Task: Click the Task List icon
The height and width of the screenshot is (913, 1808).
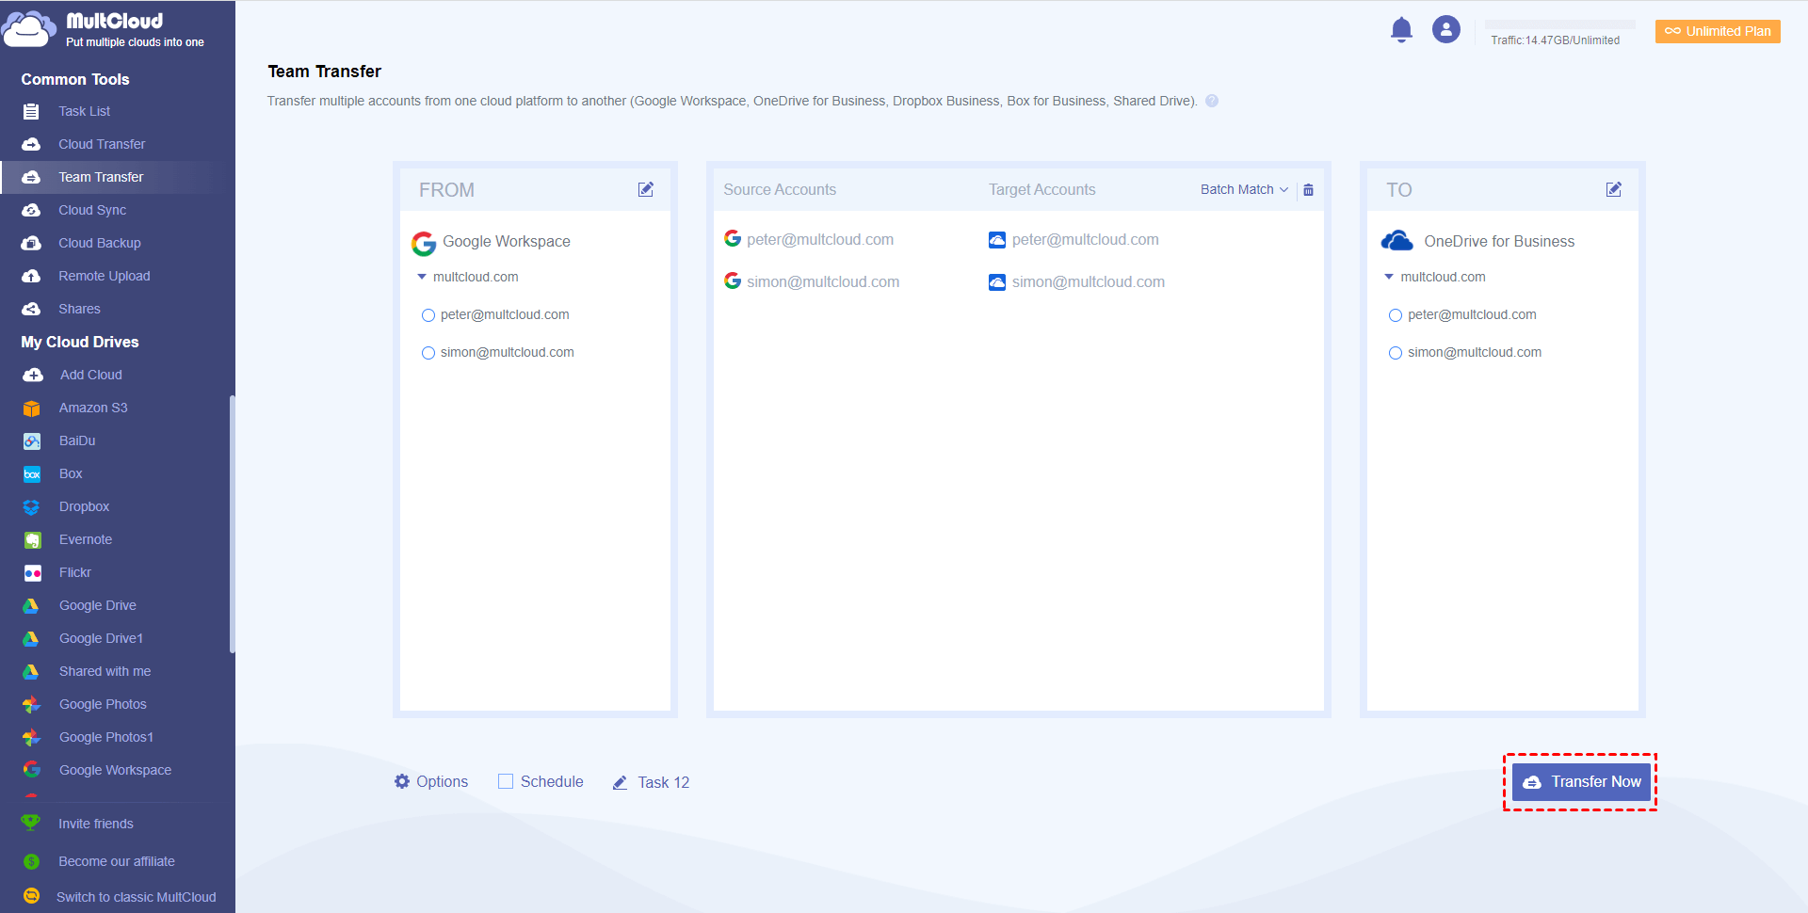Action: 31,111
